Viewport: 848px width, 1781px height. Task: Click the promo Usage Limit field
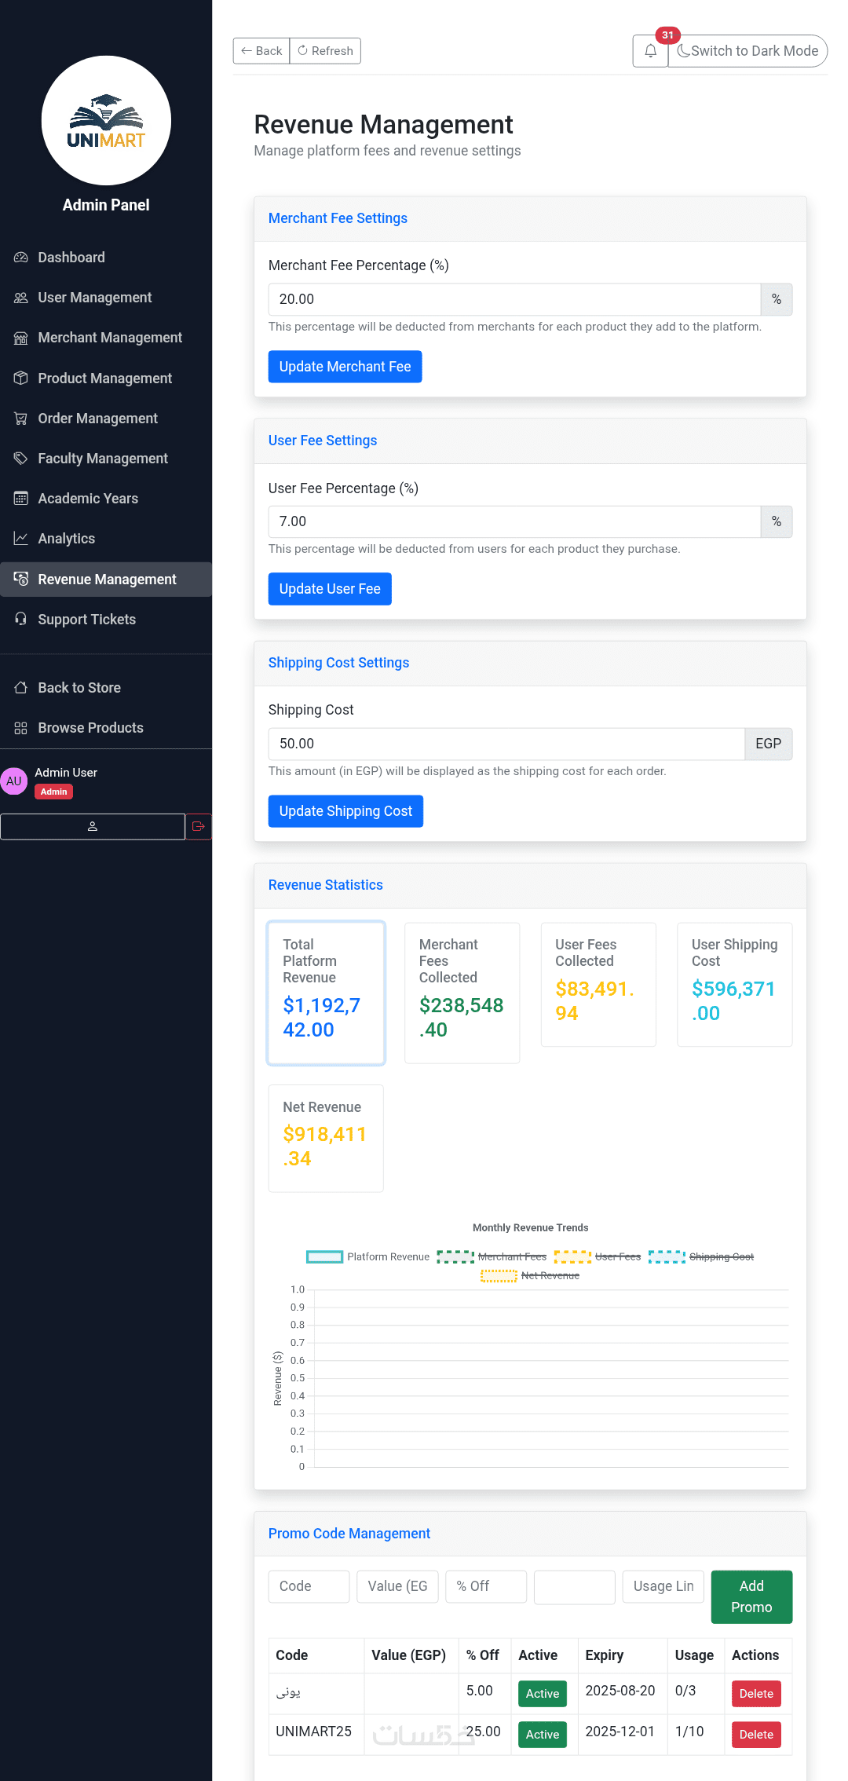pos(663,1586)
